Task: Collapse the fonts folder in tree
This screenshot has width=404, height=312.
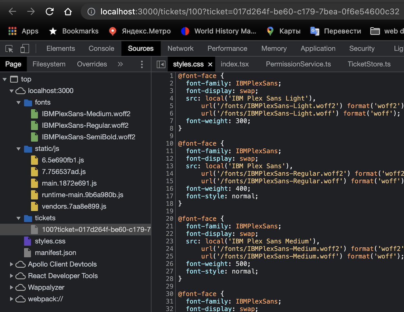Action: 19,103
